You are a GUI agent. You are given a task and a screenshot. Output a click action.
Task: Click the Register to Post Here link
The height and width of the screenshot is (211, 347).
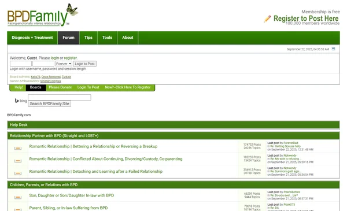point(306,18)
